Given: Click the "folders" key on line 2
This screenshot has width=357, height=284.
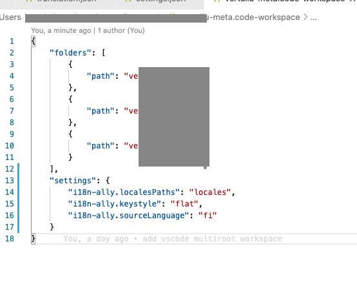Looking at the screenshot, I should pyautogui.click(x=71, y=53).
